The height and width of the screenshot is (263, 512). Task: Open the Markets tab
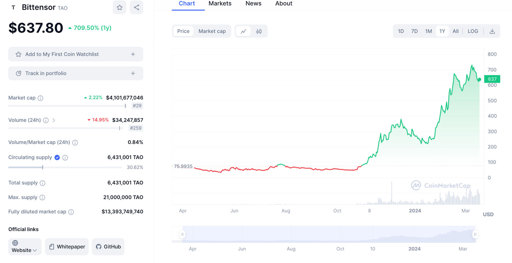pos(220,4)
